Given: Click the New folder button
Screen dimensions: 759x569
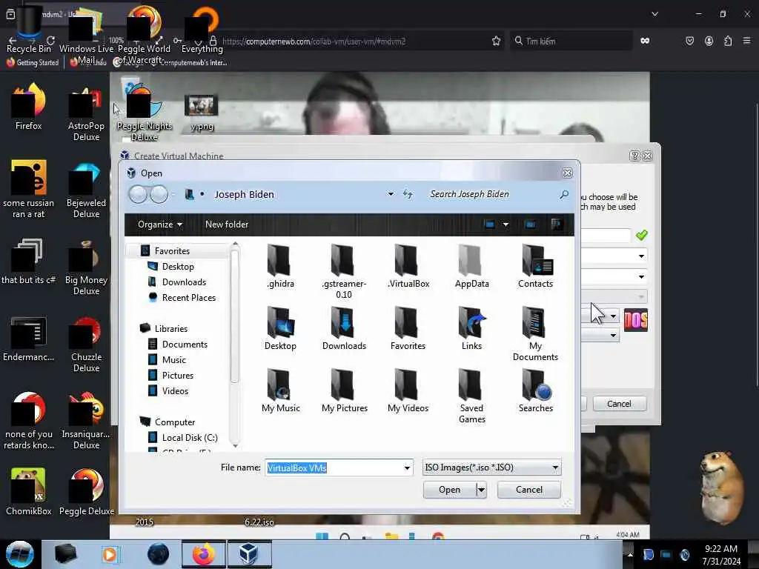Looking at the screenshot, I should pyautogui.click(x=227, y=224).
